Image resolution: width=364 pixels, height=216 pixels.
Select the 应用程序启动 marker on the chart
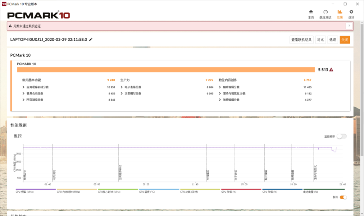click(120, 173)
